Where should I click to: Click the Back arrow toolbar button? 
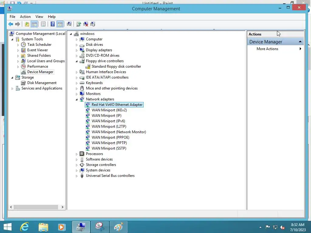point(11,24)
